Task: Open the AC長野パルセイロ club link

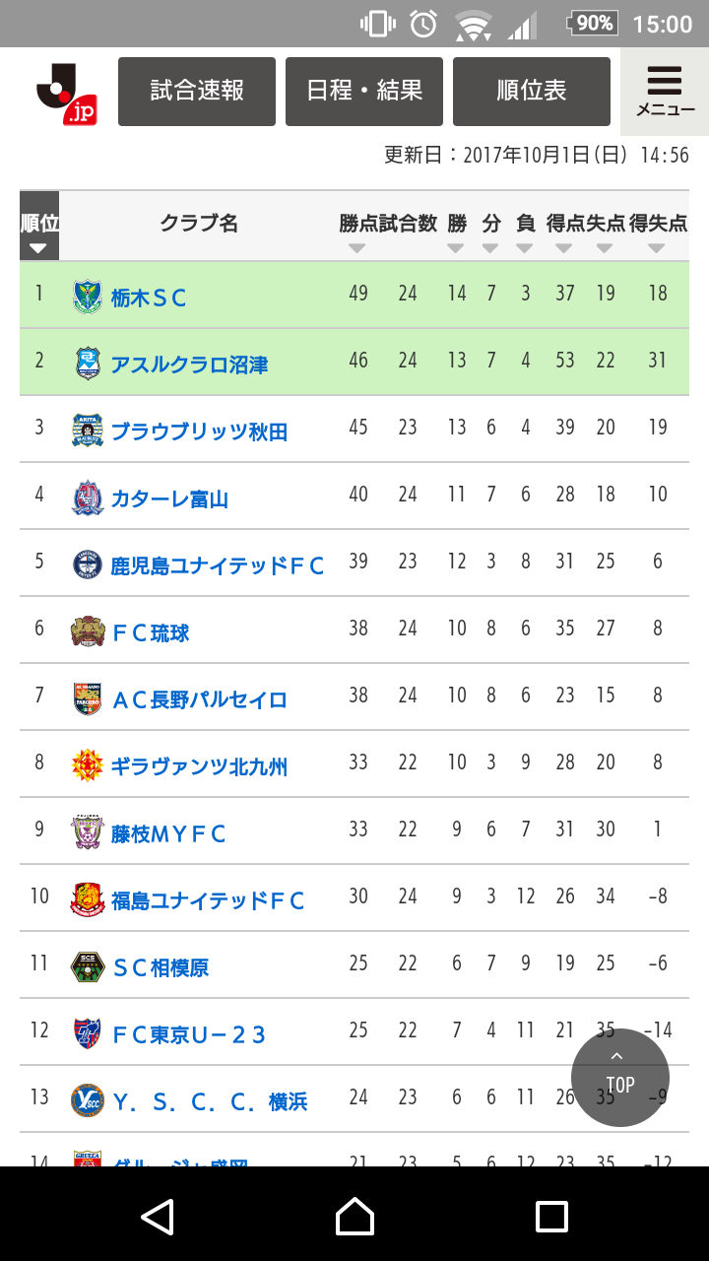Action: pos(199,699)
